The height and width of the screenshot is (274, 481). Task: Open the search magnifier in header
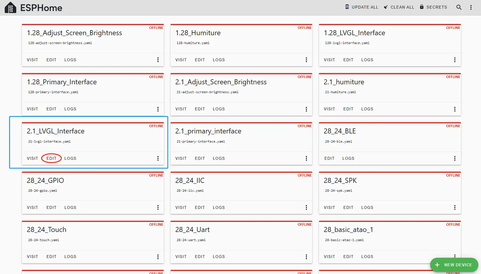(x=459, y=7)
